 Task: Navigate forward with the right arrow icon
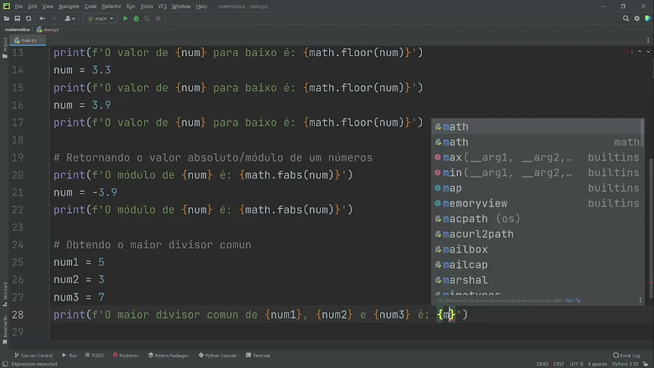(54, 18)
